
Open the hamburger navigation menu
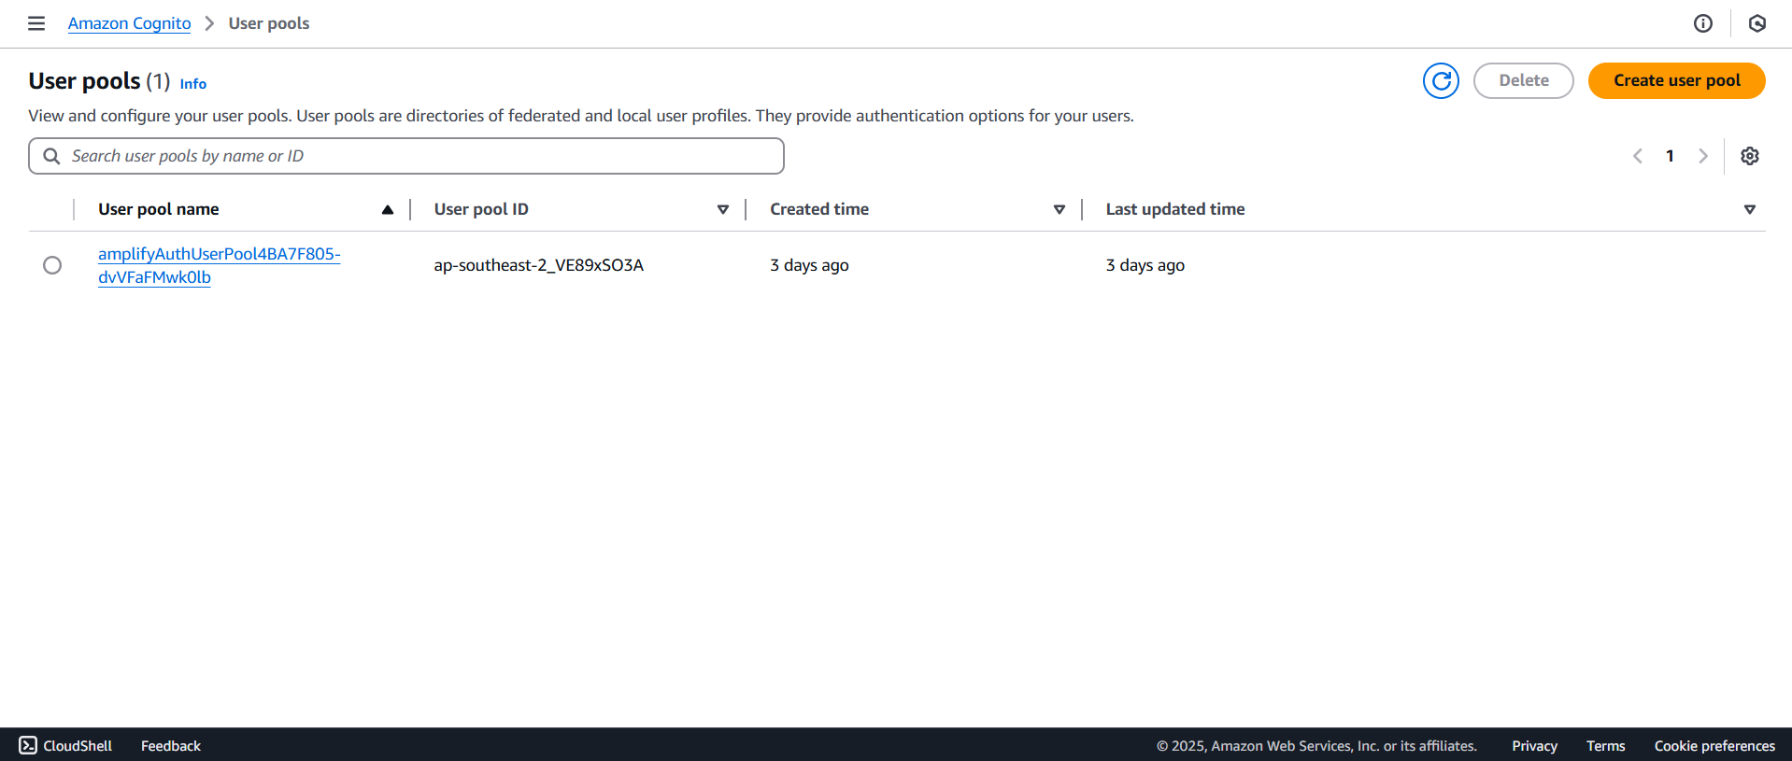(x=36, y=23)
